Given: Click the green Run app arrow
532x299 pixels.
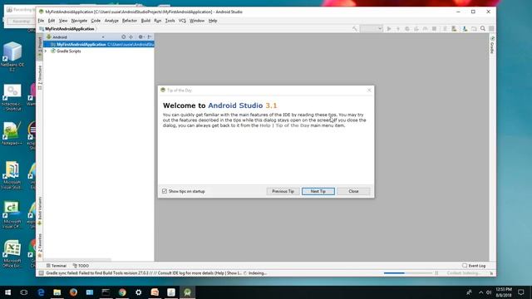Looking at the screenshot, I should pyautogui.click(x=389, y=29).
